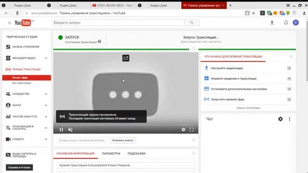The image size is (308, 173).
Task: Click broadcast icon beside 'Запустите прямой эфир'
Action: click(206, 99)
